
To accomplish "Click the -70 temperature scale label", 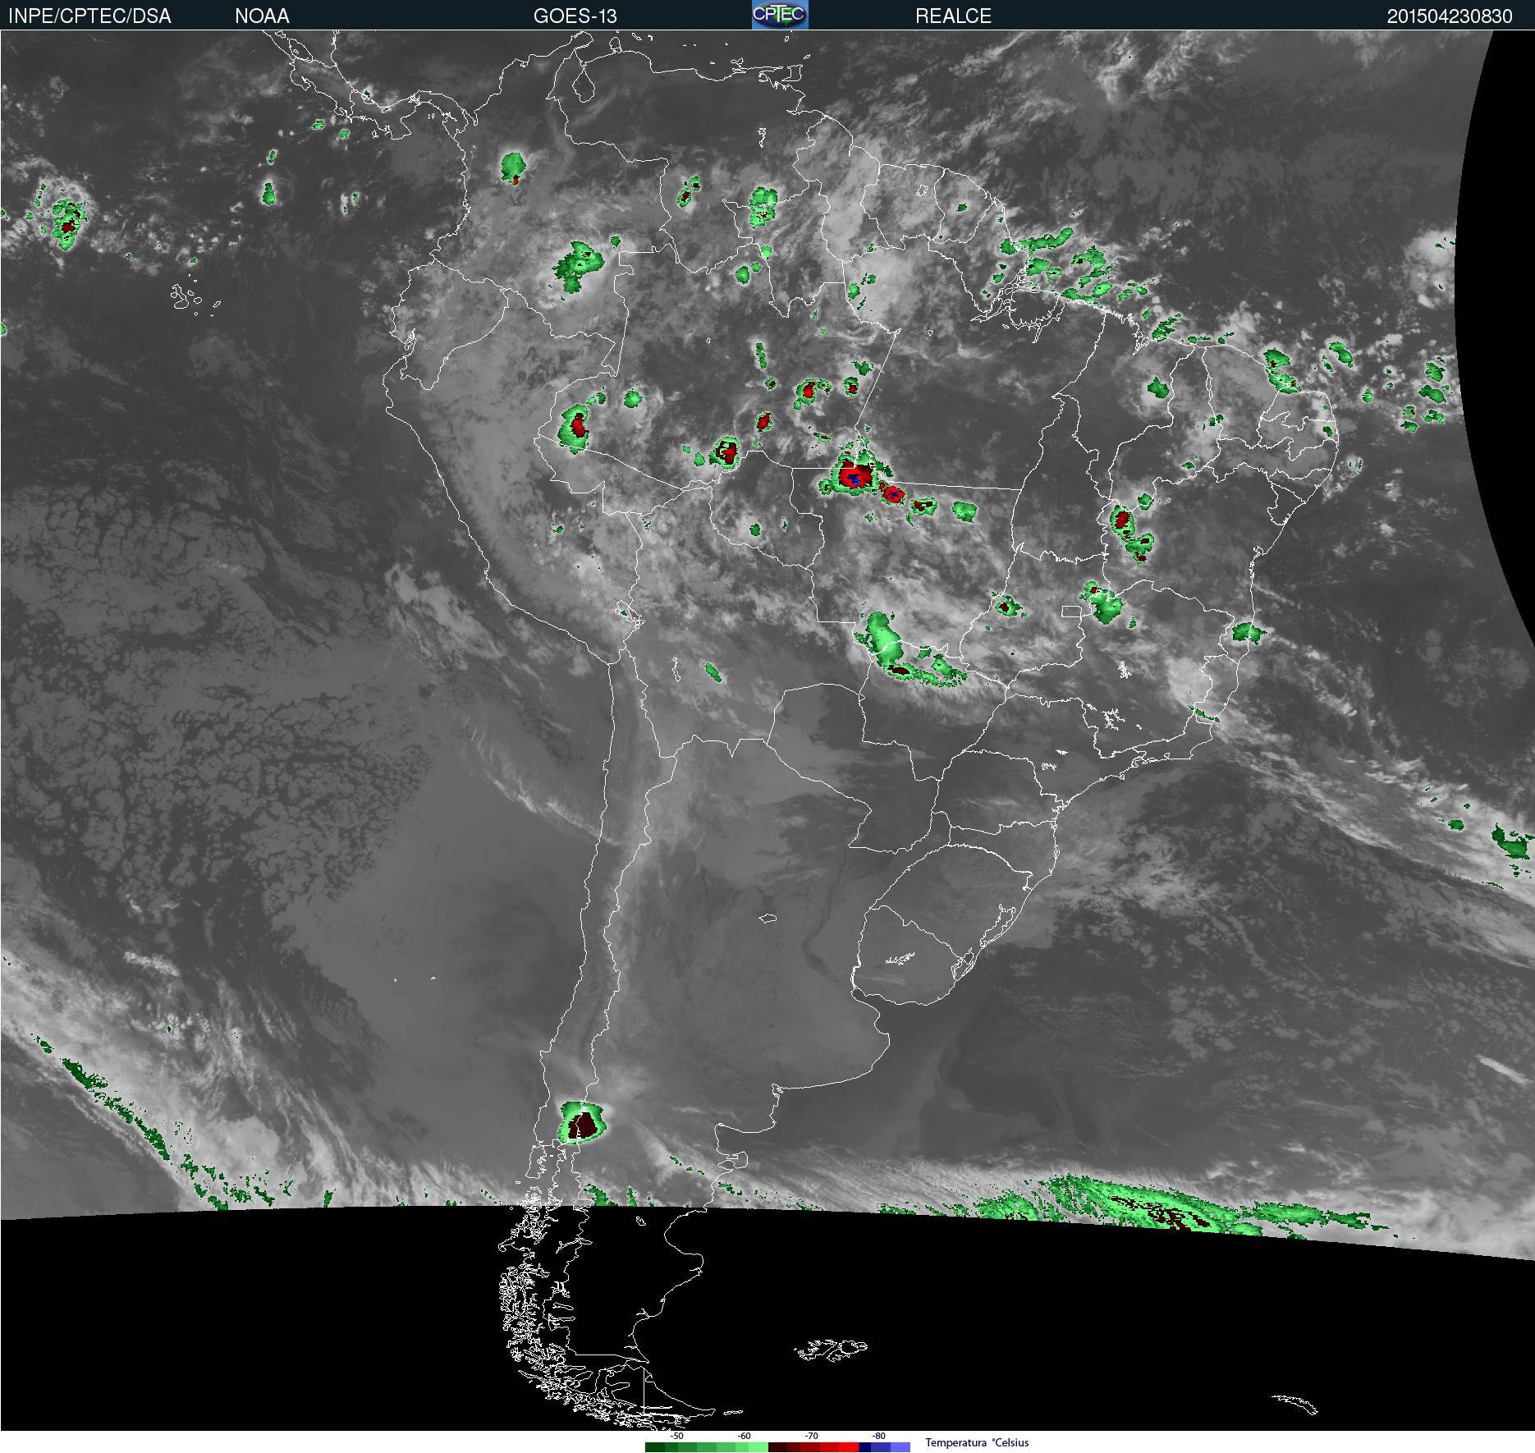I will tap(811, 1436).
